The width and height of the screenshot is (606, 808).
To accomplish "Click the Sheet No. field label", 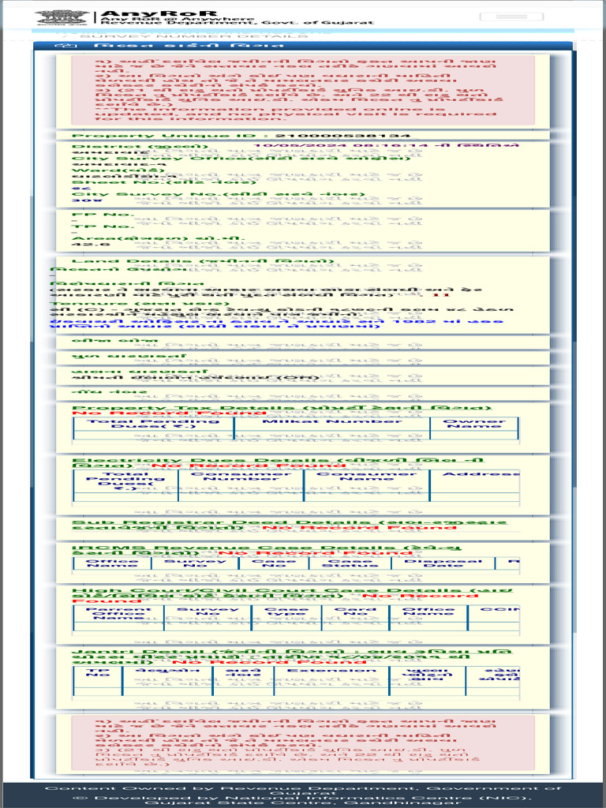I will (163, 182).
